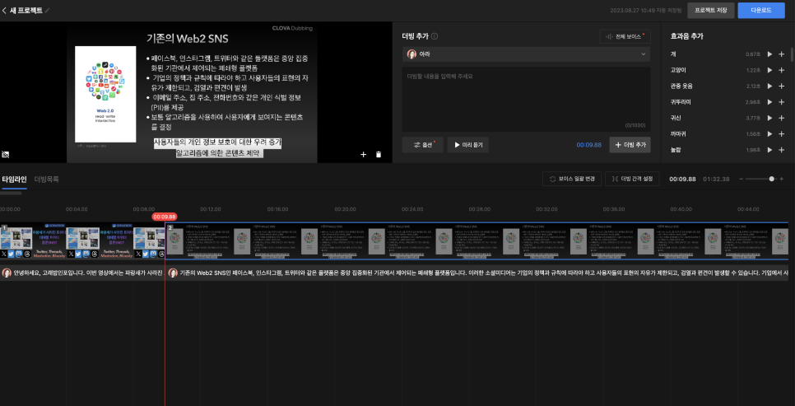Select video clip 2 in the timeline

click(477, 241)
